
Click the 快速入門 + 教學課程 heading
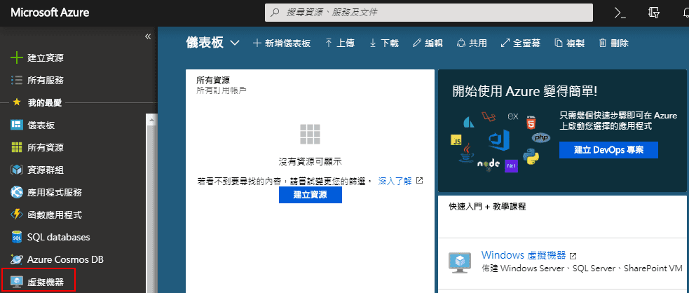(x=487, y=207)
